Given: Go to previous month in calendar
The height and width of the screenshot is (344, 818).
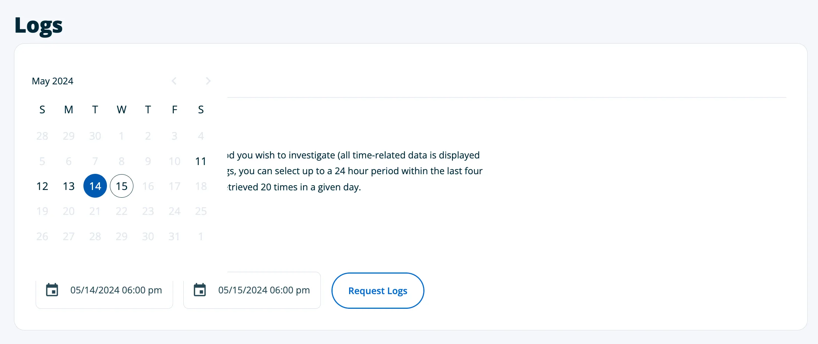Looking at the screenshot, I should click(174, 81).
